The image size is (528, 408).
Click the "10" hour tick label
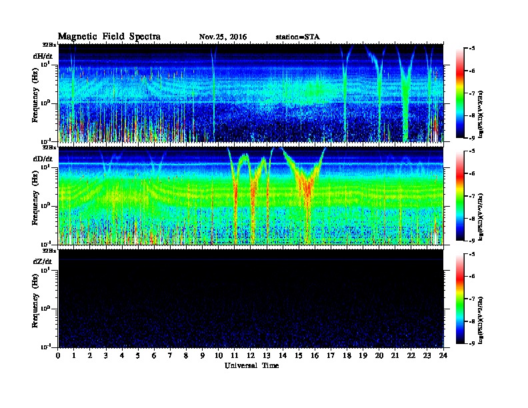tap(219, 356)
